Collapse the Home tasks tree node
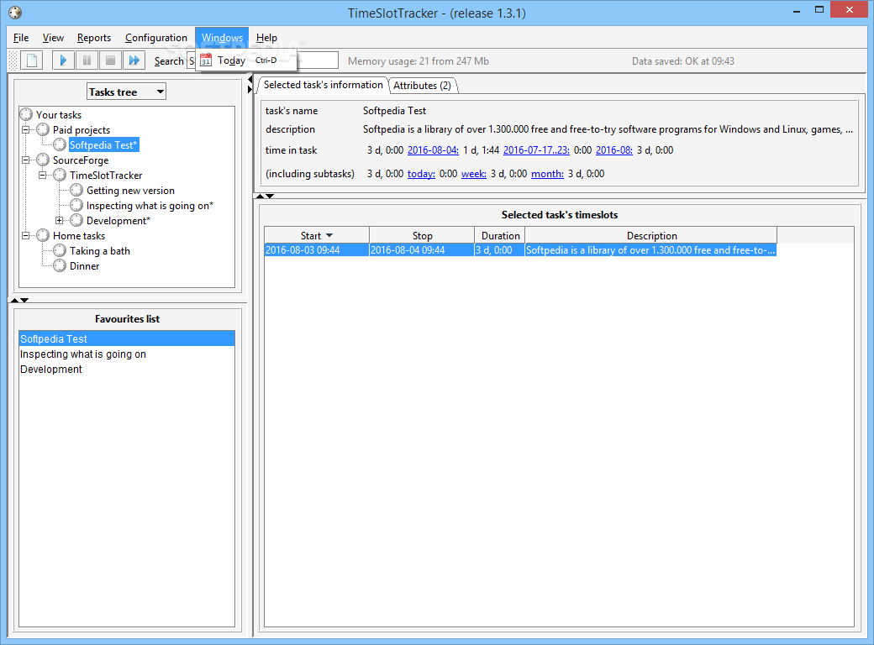Screen dimensions: 874x645 26,236
